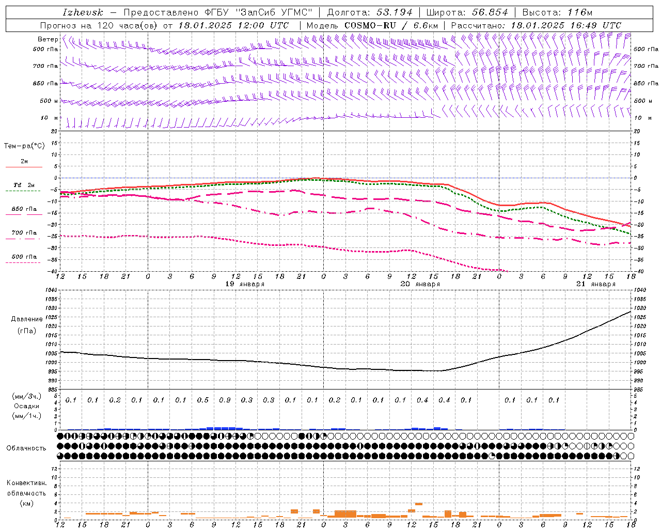Click the tallest orange convective cloud bar near 12h

[x=419, y=504]
